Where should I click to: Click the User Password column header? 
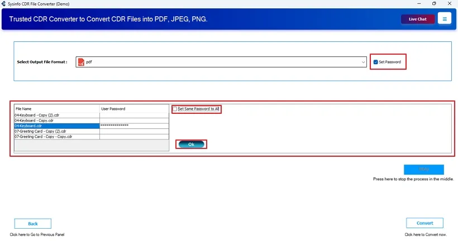133,109
